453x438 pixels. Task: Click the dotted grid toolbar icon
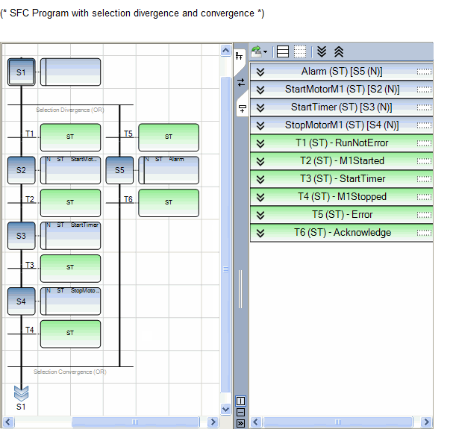point(300,51)
